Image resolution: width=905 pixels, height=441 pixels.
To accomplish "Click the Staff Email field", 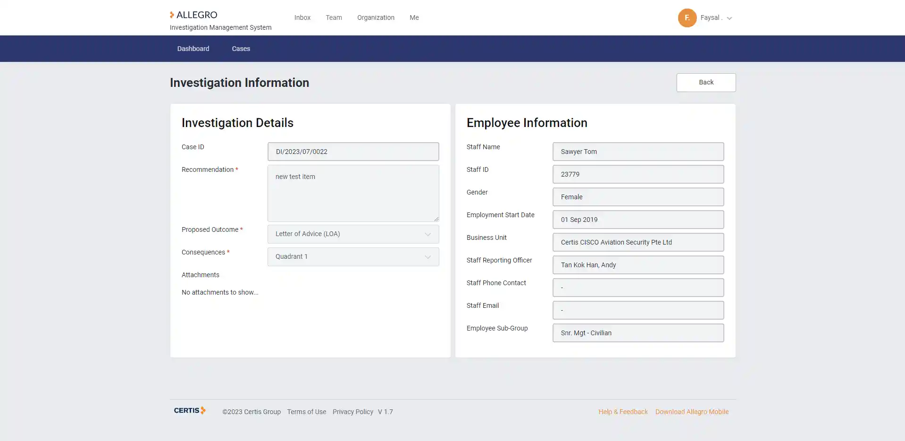I will (x=638, y=310).
